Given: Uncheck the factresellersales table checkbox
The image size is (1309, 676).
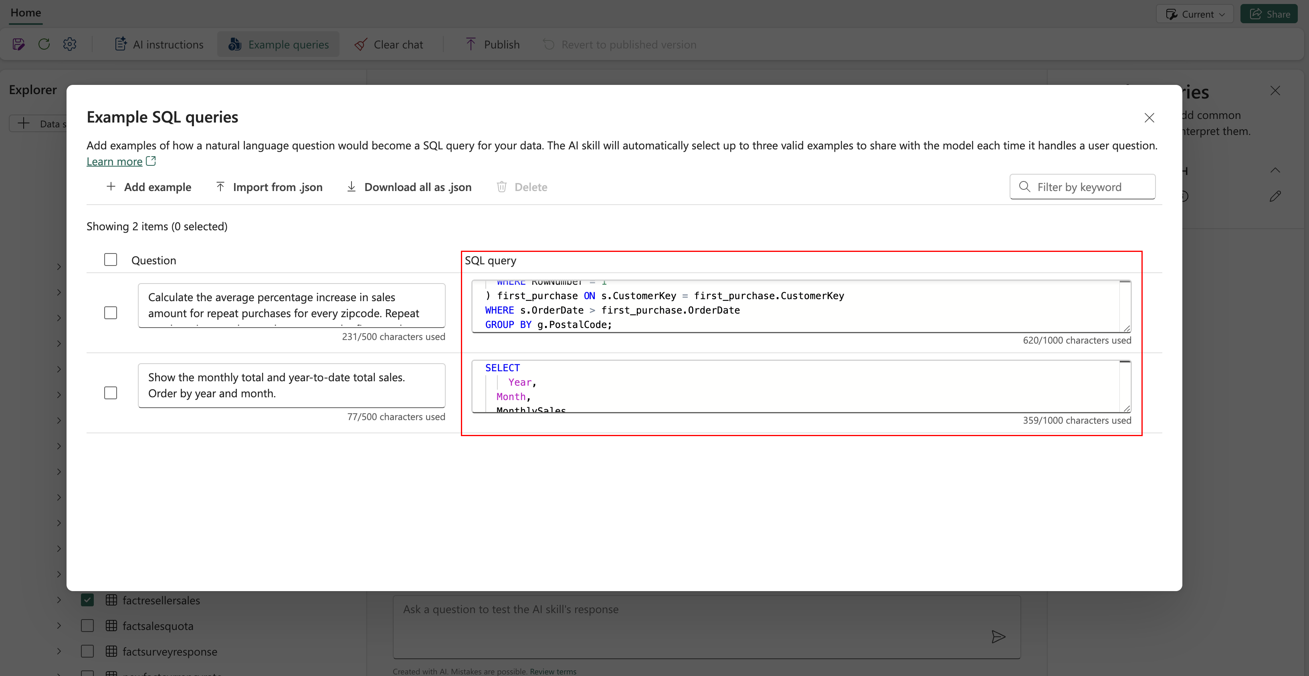Looking at the screenshot, I should [87, 600].
